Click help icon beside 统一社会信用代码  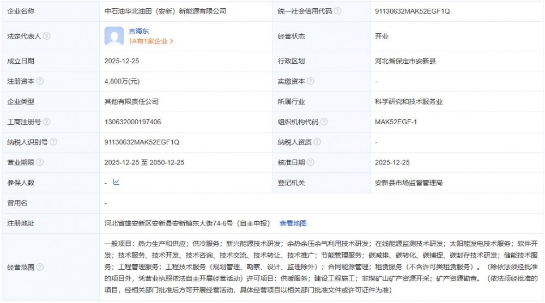coord(338,11)
